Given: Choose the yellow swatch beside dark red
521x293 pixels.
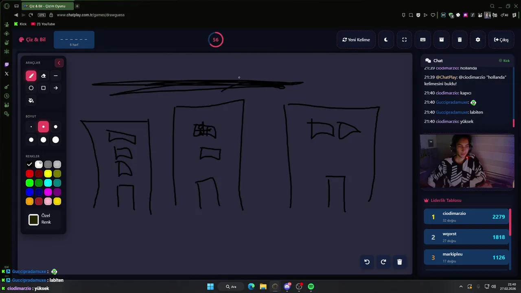Looking at the screenshot, I should tap(48, 174).
